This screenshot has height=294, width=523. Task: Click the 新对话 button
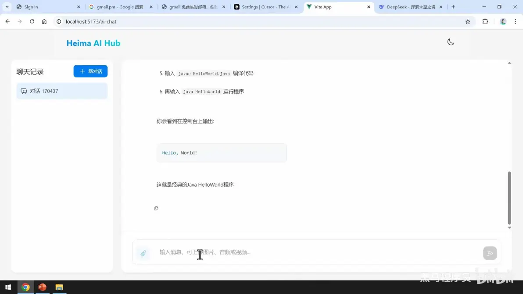click(x=90, y=71)
